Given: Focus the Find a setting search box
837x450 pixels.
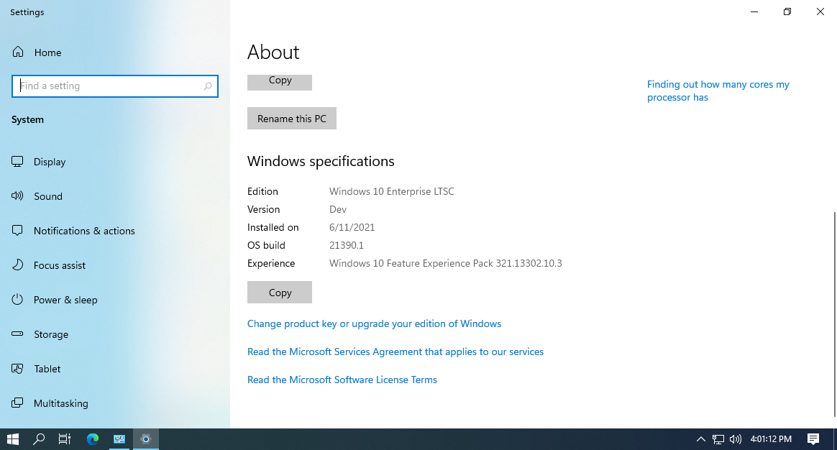Looking at the screenshot, I should (115, 86).
